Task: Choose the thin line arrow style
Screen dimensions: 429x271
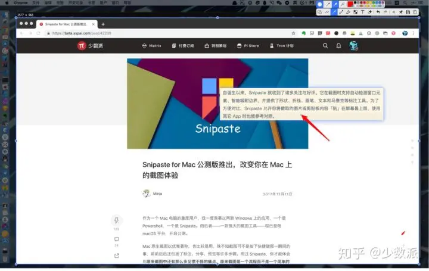Action: 328,4
